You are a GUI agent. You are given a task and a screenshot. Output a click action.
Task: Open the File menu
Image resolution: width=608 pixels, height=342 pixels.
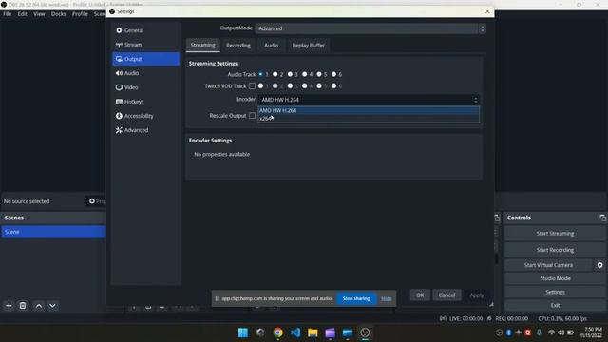pos(8,14)
